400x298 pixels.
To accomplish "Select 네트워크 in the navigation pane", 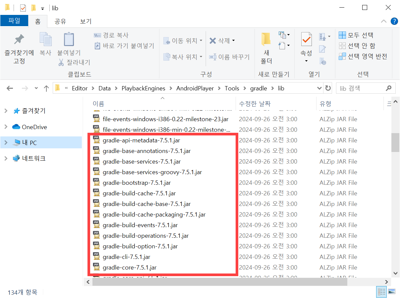I will pyautogui.click(x=34, y=159).
